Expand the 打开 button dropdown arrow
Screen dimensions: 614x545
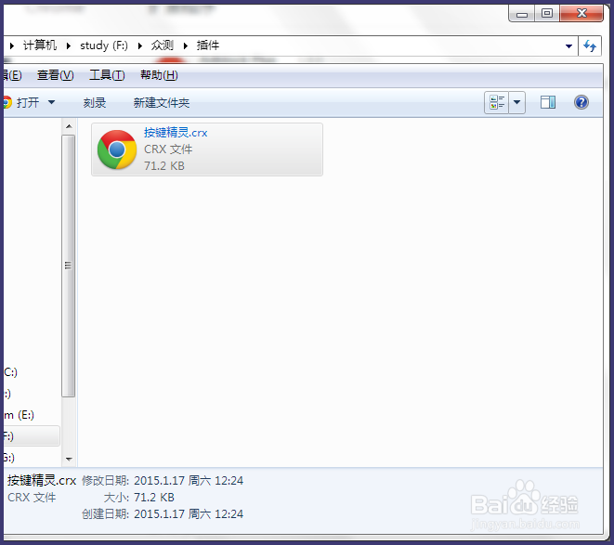[x=51, y=102]
